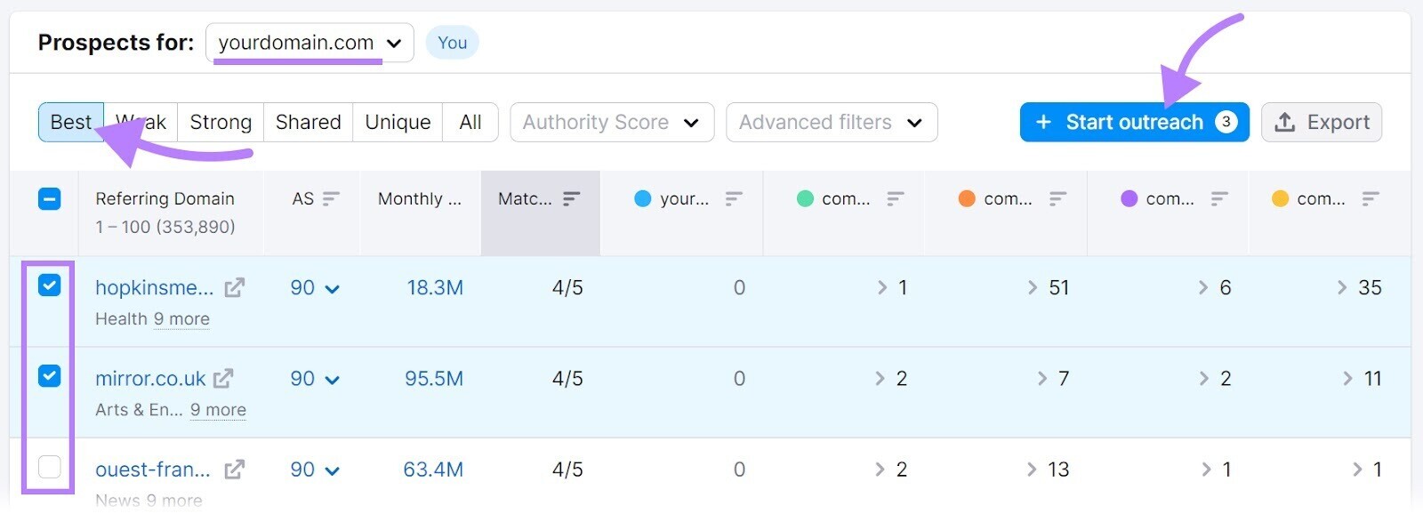The height and width of the screenshot is (522, 1423).
Task: Click the blue your... color dot
Action: [643, 199]
